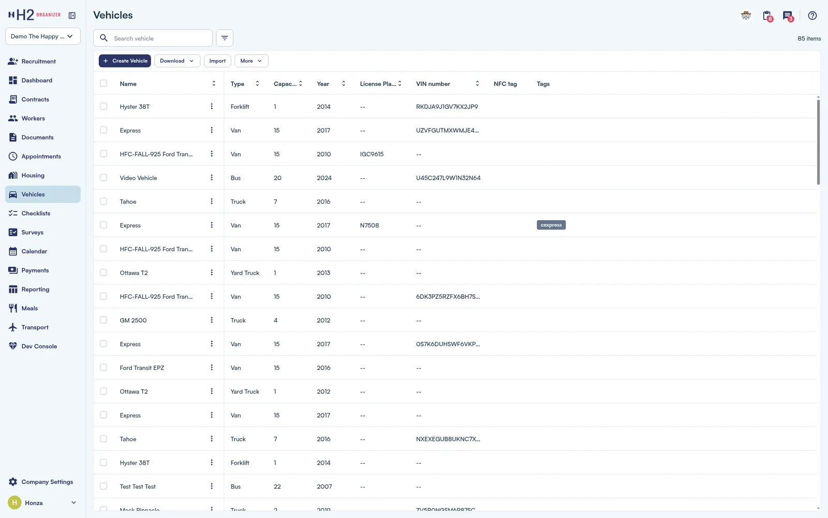Viewport: 828px width, 518px height.
Task: Open three-dot menu for Video Vehicle
Action: tap(212, 178)
